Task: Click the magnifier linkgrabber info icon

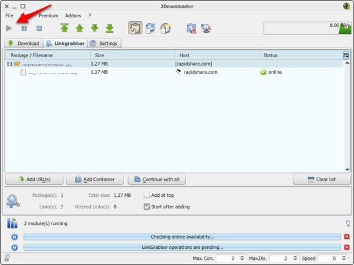Action: pos(13,201)
